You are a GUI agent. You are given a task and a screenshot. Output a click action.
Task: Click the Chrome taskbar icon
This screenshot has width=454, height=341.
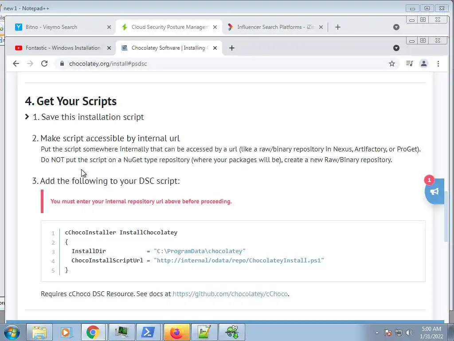(x=93, y=332)
